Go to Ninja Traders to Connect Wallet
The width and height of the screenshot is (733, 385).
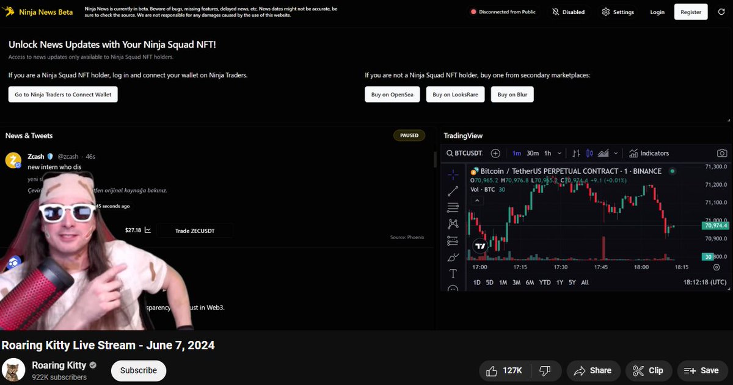pyautogui.click(x=63, y=95)
